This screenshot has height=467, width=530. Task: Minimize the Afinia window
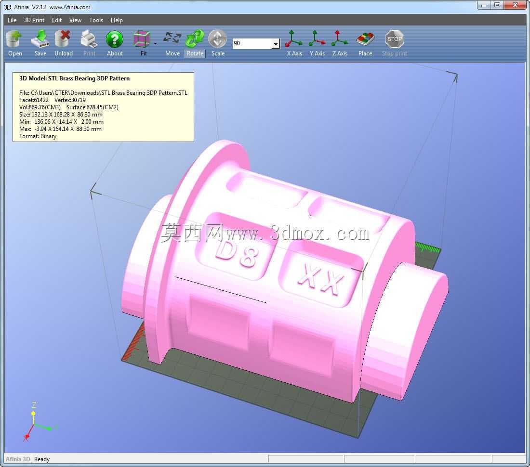coord(484,5)
